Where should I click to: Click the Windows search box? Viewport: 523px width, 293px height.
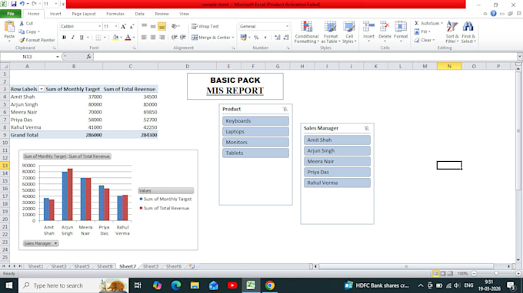(x=73, y=285)
